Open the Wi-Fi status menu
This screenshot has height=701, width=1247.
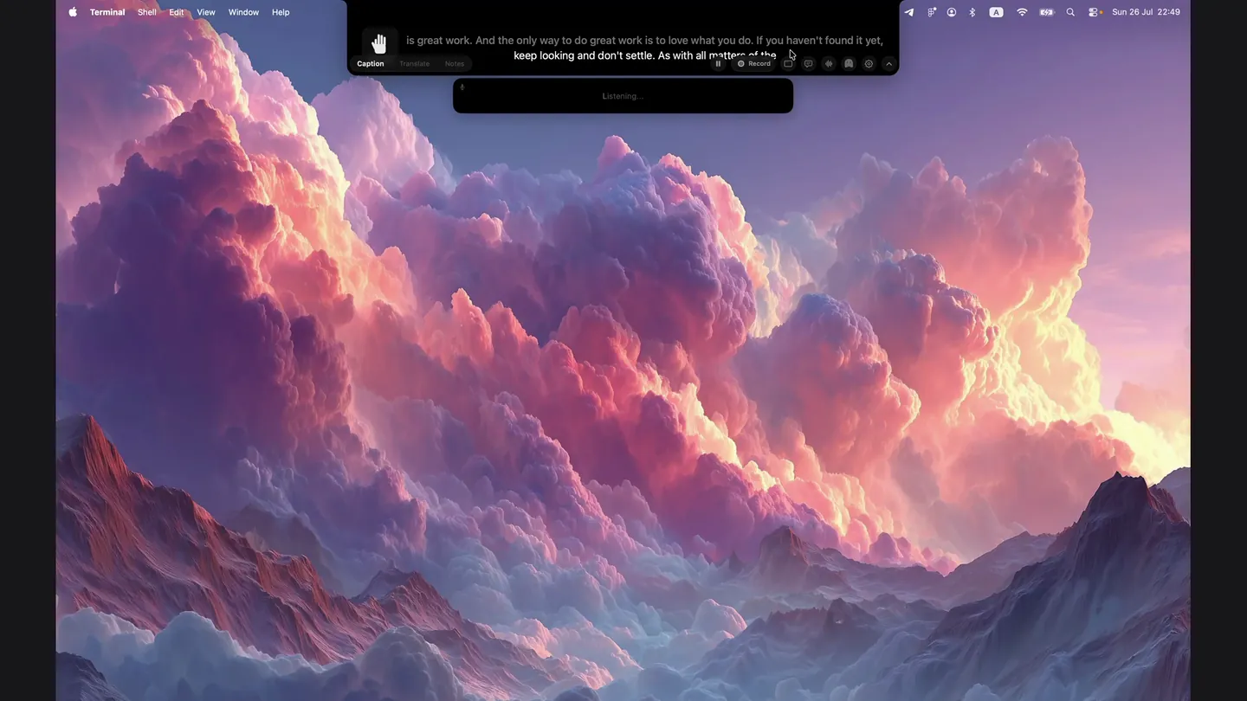tap(1022, 12)
